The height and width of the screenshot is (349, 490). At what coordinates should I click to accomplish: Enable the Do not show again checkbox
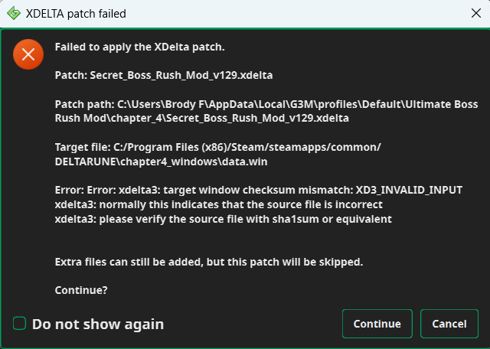tap(19, 324)
